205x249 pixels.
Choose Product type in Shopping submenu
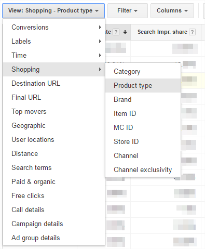143,86
